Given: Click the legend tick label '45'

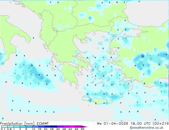Looking at the screenshot, I should click(76, 129).
